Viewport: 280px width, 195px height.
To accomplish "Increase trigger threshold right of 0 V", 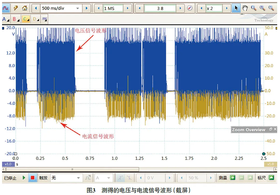I will coord(170,178).
